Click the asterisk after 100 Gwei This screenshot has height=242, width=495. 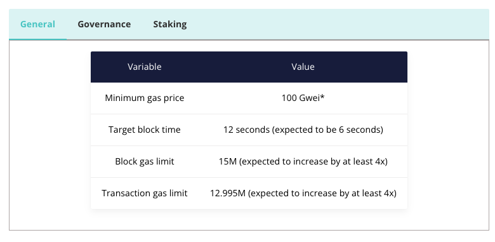point(322,97)
